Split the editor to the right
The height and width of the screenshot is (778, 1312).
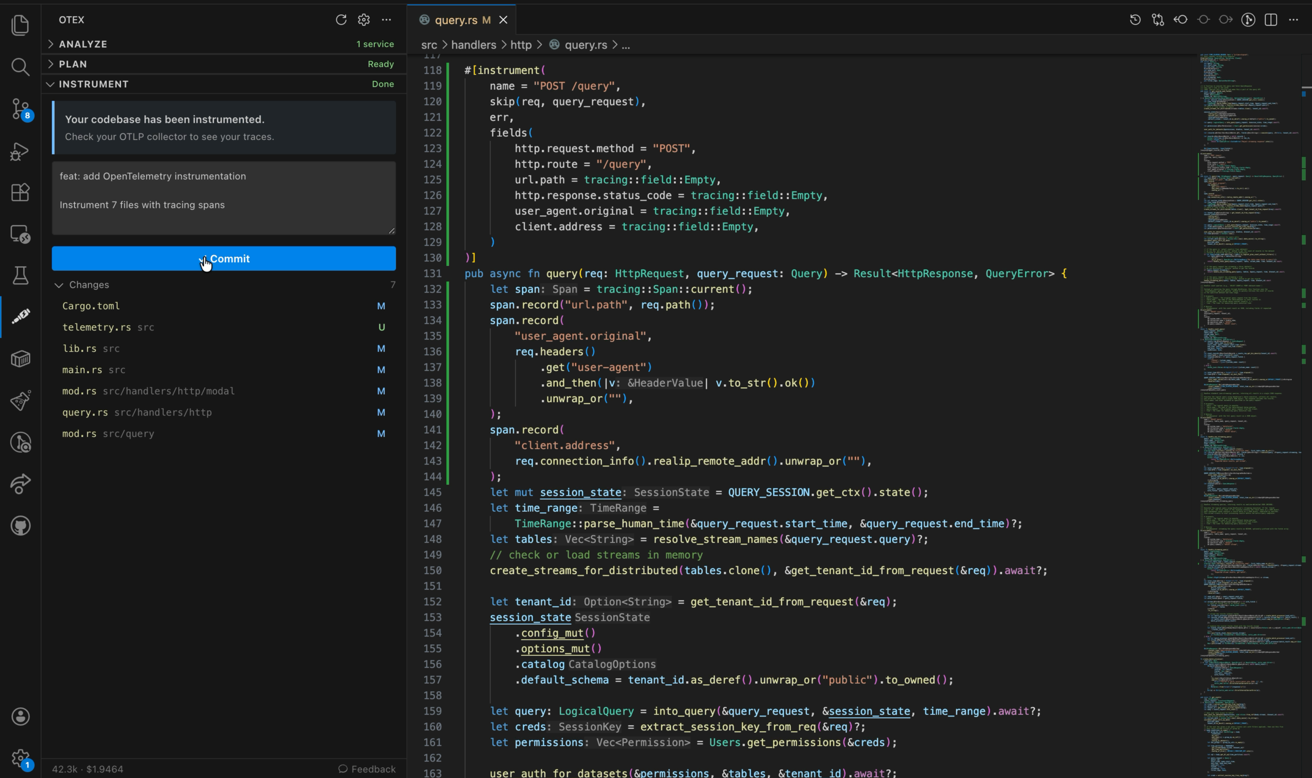coord(1271,20)
